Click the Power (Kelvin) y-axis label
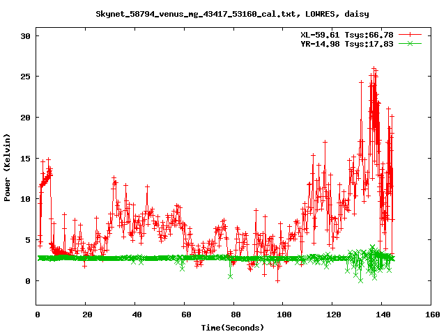The width and height of the screenshot is (446, 334). click(x=7, y=168)
